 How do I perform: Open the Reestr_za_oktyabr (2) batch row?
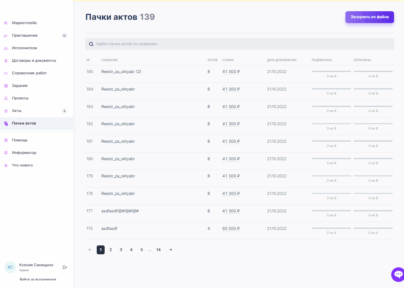click(x=121, y=72)
